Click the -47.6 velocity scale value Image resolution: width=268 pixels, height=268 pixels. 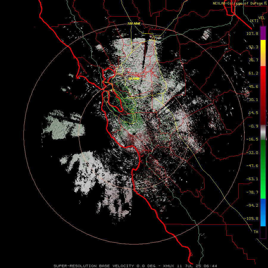pos(252,166)
